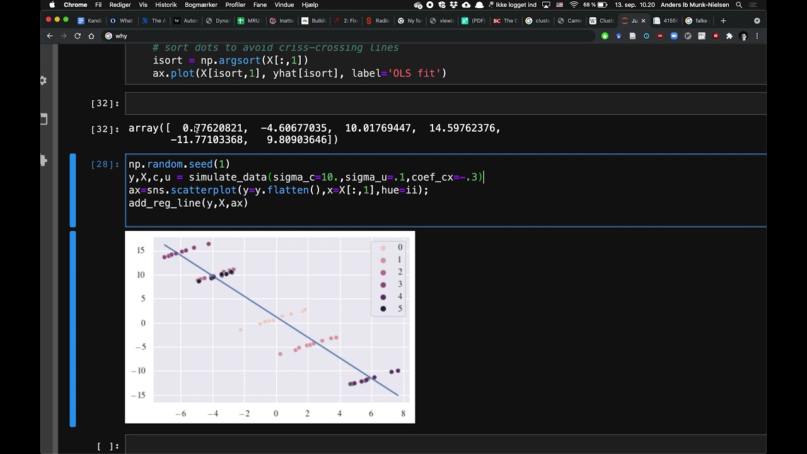807x454 pixels.
Task: Click the JupyterLab left sidebar gear icon
Action: (x=43, y=80)
